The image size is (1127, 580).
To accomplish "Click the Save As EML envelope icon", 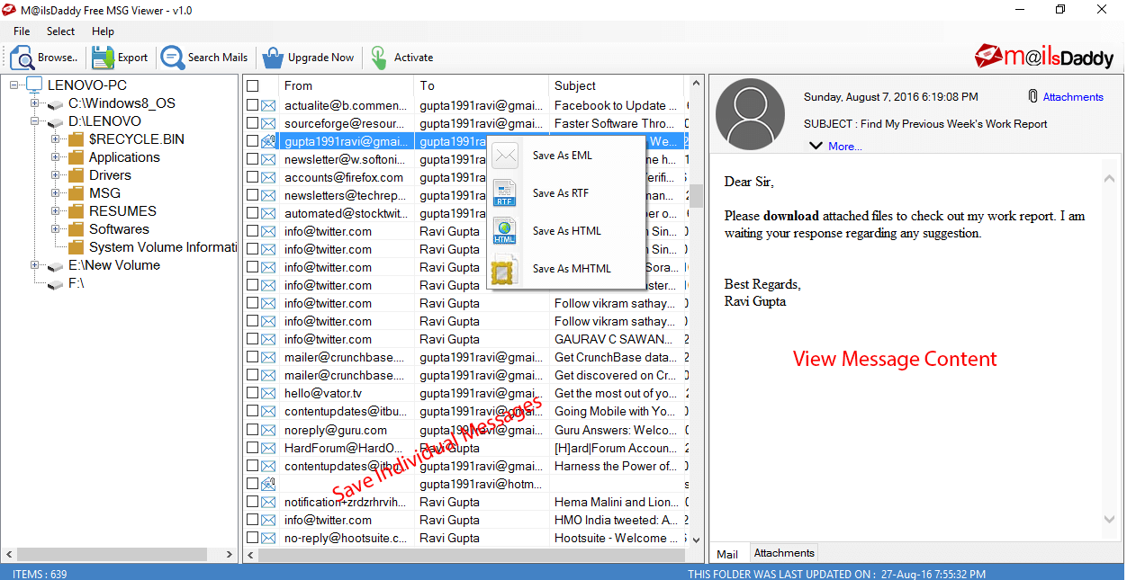I will [506, 156].
